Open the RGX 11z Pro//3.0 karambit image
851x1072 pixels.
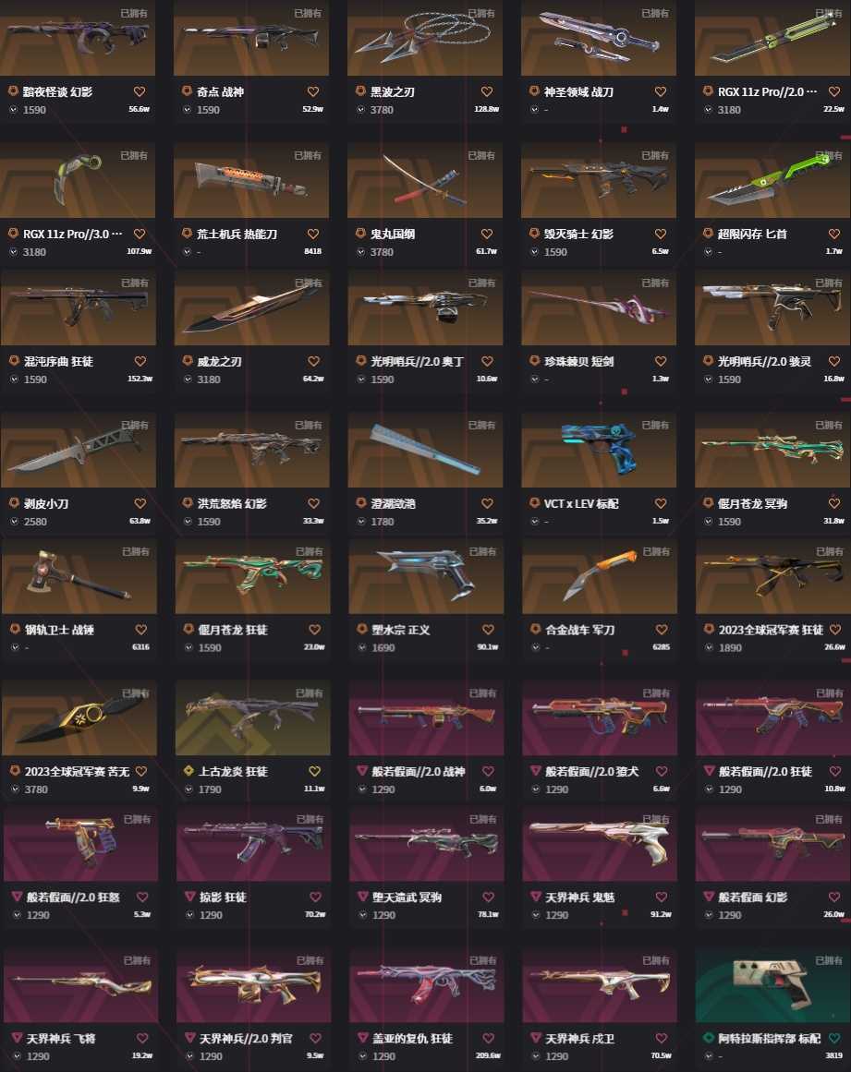(78, 180)
